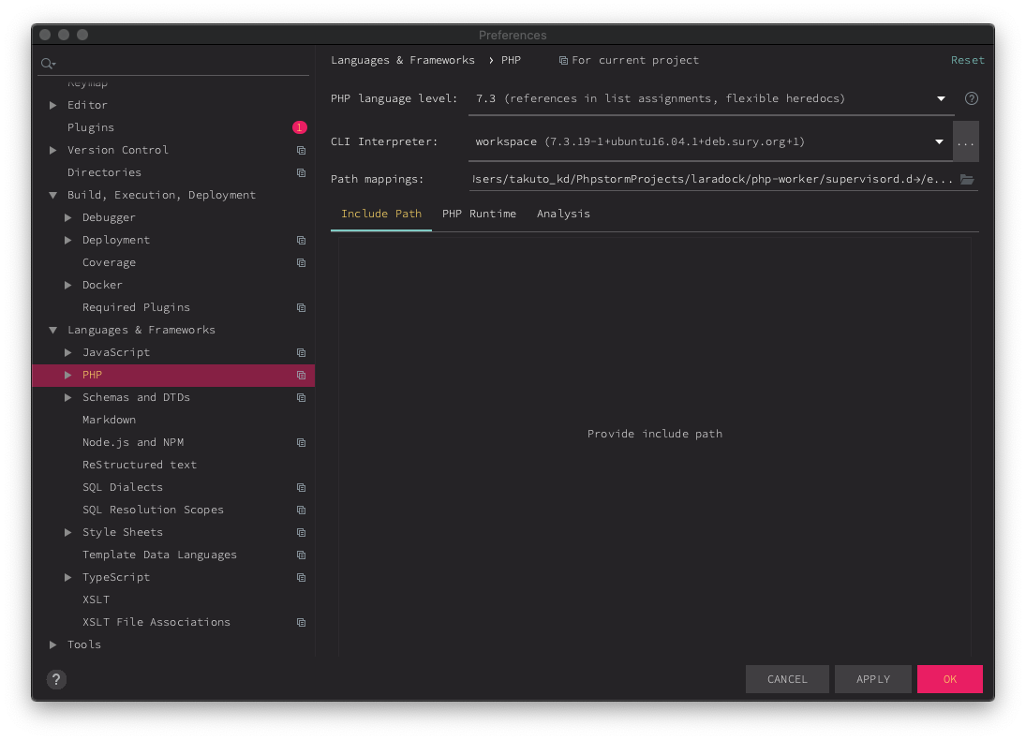1026x740 pixels.
Task: Expand the Debugger node
Action: [68, 218]
